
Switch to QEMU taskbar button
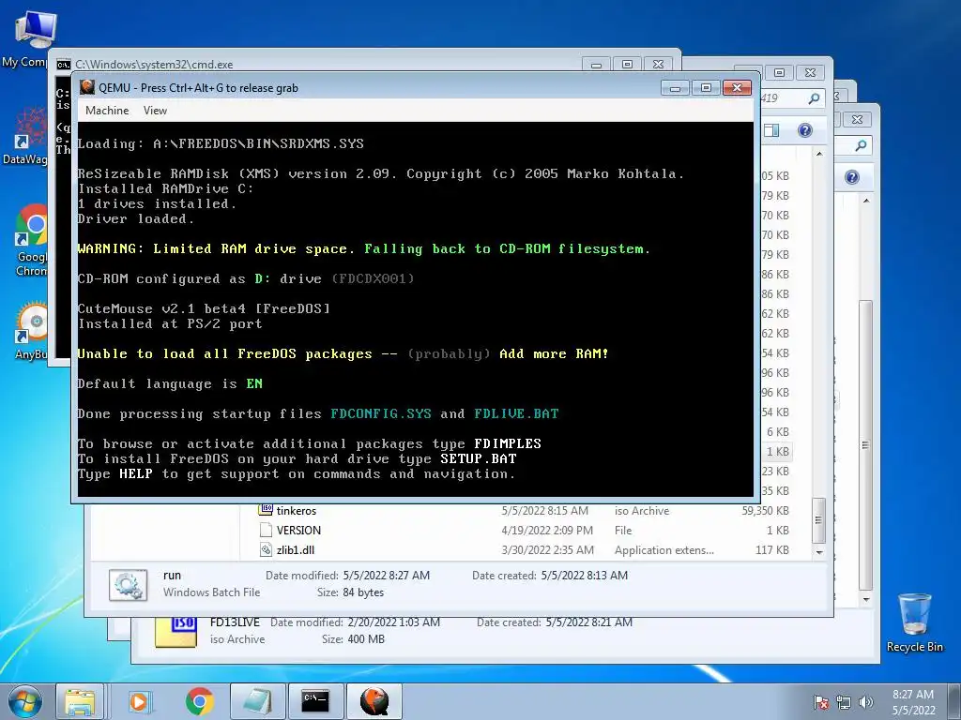pos(374,701)
